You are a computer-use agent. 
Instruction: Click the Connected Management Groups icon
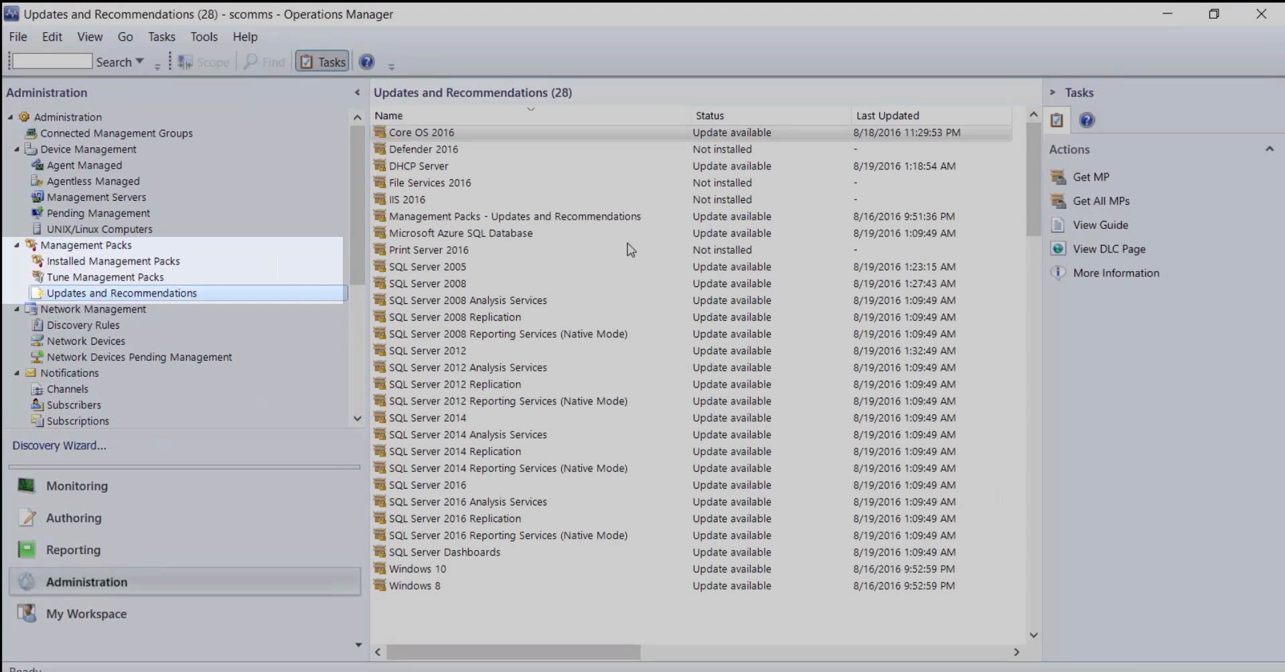point(31,133)
